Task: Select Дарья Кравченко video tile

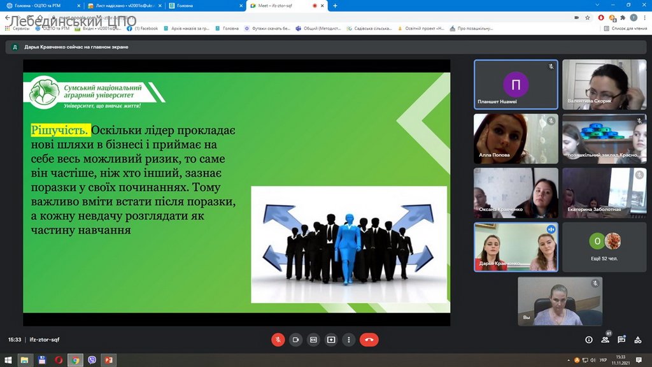Action: coord(516,247)
